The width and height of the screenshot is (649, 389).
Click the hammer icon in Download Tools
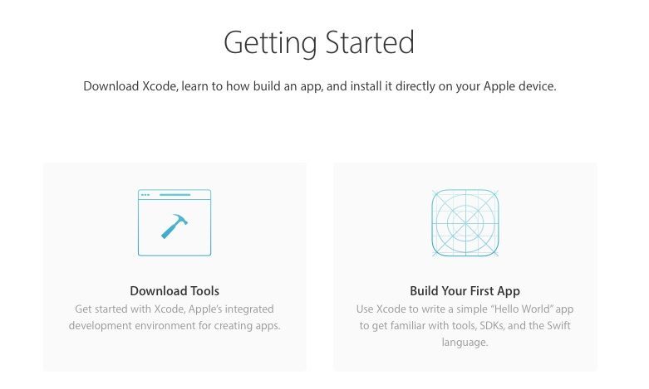click(x=175, y=226)
